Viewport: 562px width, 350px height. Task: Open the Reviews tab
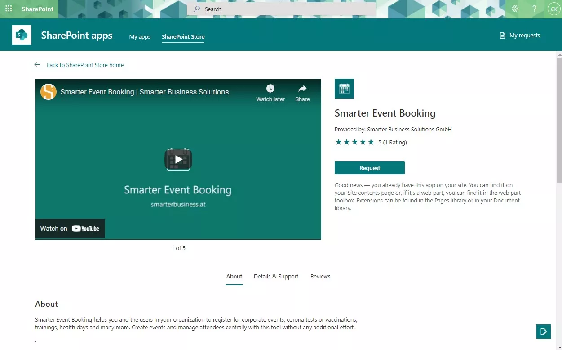point(320,277)
